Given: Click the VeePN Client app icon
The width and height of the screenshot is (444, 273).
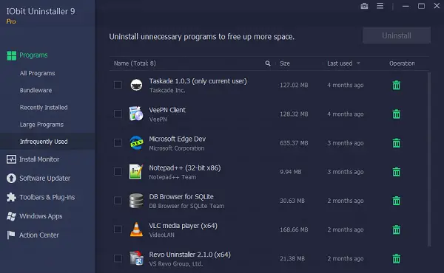Looking at the screenshot, I should 136,114.
